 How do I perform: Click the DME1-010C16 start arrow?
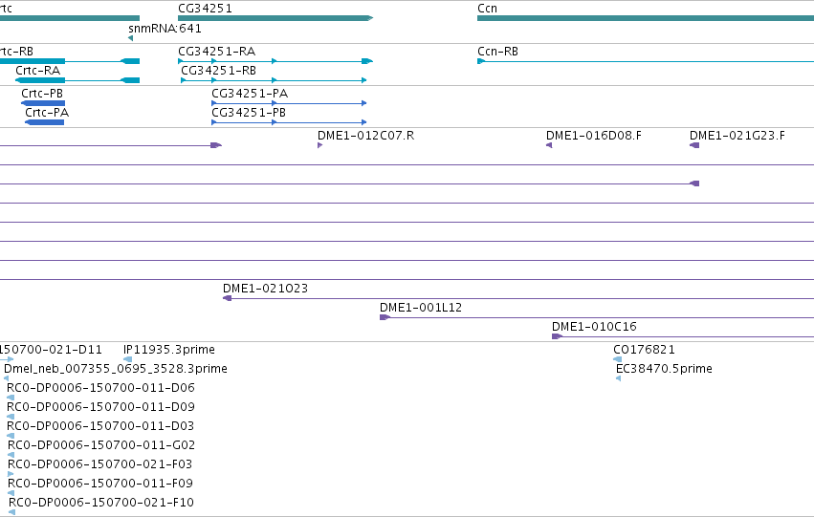[x=557, y=336]
